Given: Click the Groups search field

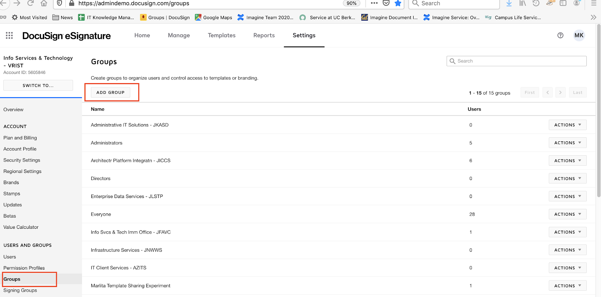Looking at the screenshot, I should (516, 61).
